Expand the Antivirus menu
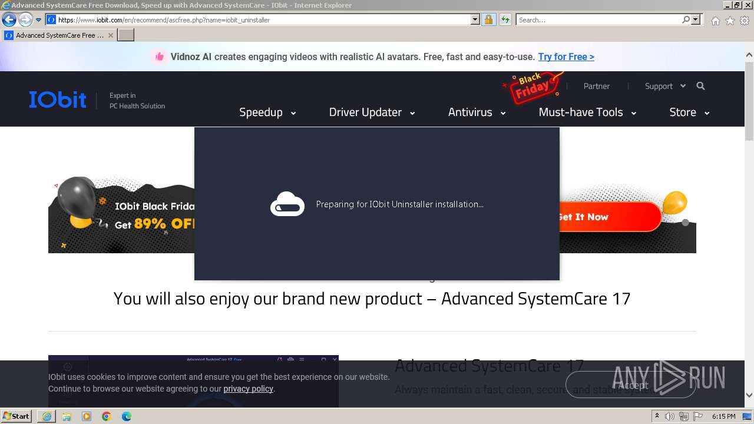The width and height of the screenshot is (754, 424). pos(477,112)
